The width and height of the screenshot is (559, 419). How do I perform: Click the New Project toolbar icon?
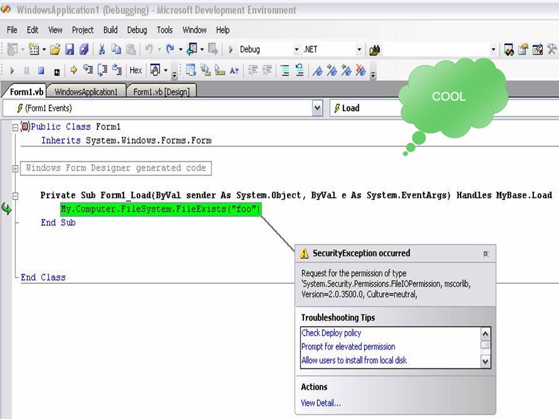click(12, 49)
